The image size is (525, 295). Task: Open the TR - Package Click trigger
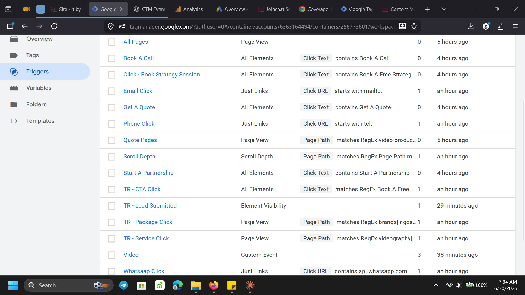click(148, 222)
